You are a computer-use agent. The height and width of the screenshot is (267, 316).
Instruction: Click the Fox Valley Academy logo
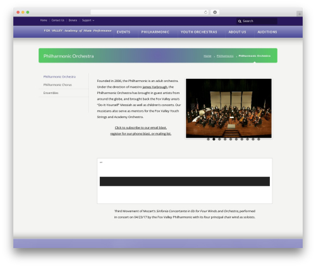[x=78, y=30]
